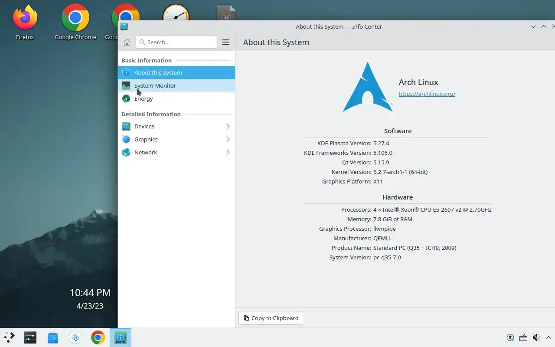The height and width of the screenshot is (347, 555).
Task: Expand the Network category arrow
Action: coord(228,152)
